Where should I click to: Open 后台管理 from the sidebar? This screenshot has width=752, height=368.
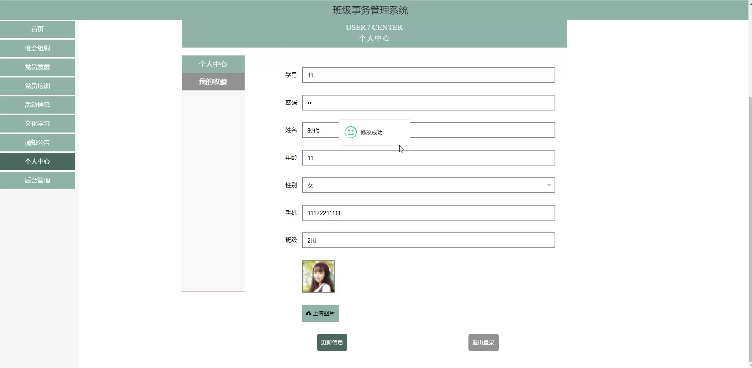(x=37, y=180)
